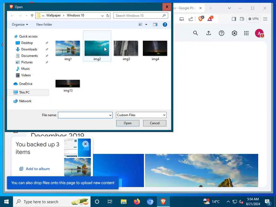Click Wallpaper in the address path
The image size is (276, 207).
point(54,15)
